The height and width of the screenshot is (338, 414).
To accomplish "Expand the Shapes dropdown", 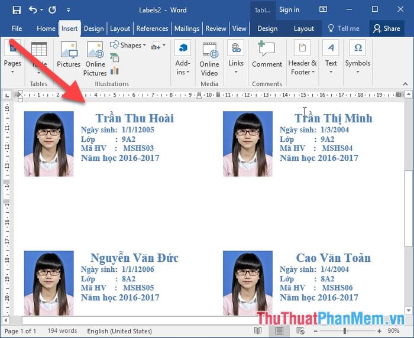I will click(x=128, y=45).
